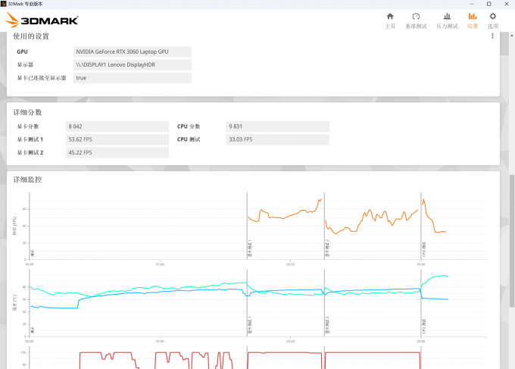Screen dimensions: 515x369
Task: Go to the Home (主页) section
Action: (390, 20)
